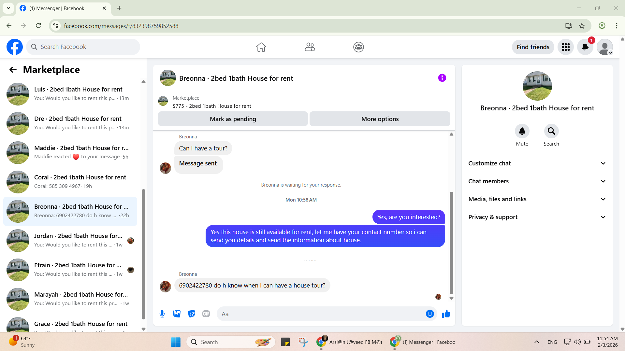
Task: Click Breonna's avatar beside phone number message
Action: point(165,287)
